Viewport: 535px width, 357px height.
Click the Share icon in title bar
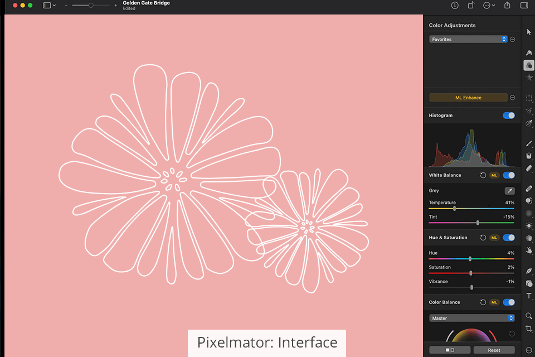click(507, 5)
